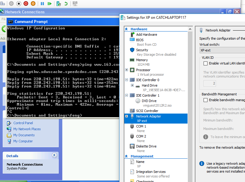
Task: Click the Revert arrow toolbar icon
Action: (66, 4)
